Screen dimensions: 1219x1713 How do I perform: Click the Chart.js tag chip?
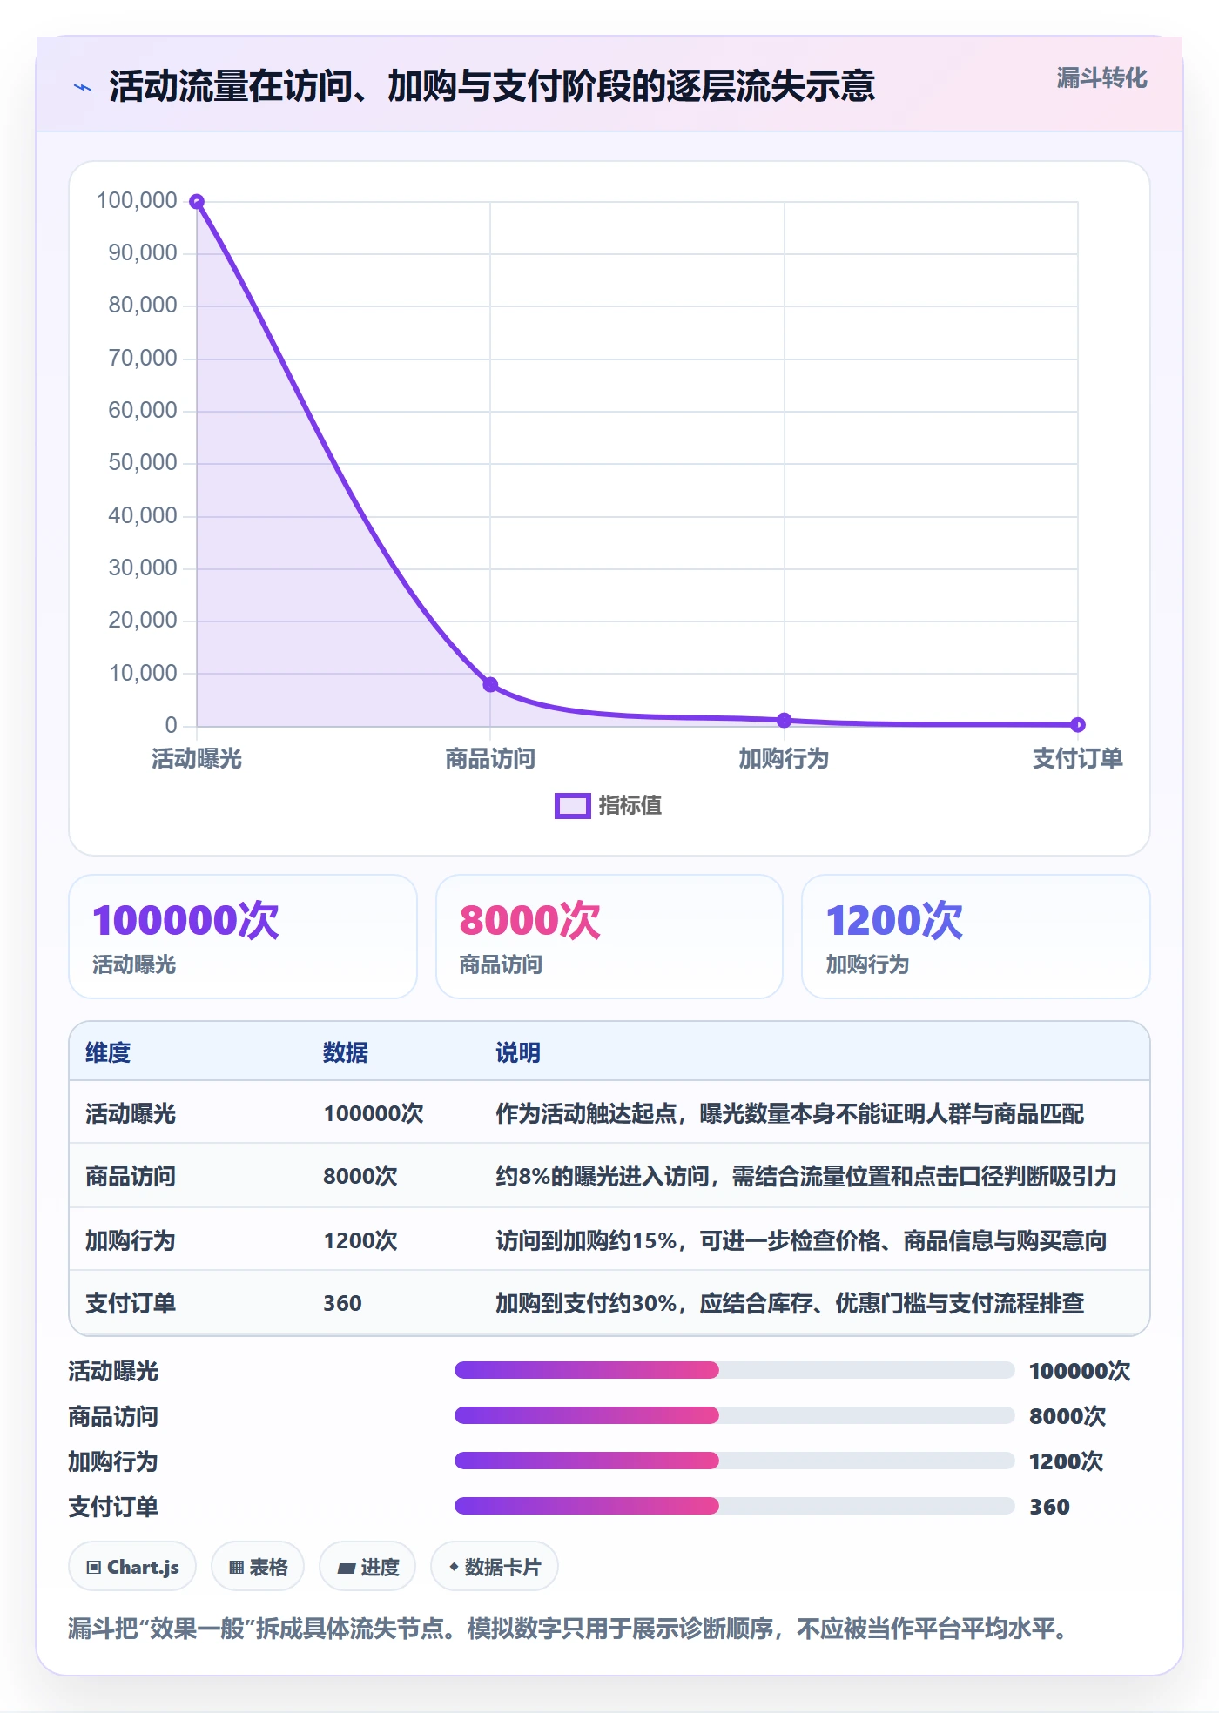click(132, 1567)
